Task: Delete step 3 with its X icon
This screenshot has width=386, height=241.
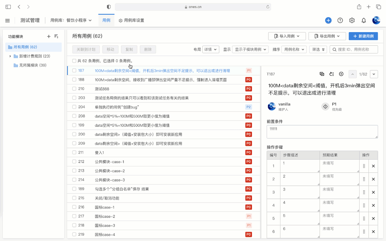Action: pyautogui.click(x=373, y=192)
